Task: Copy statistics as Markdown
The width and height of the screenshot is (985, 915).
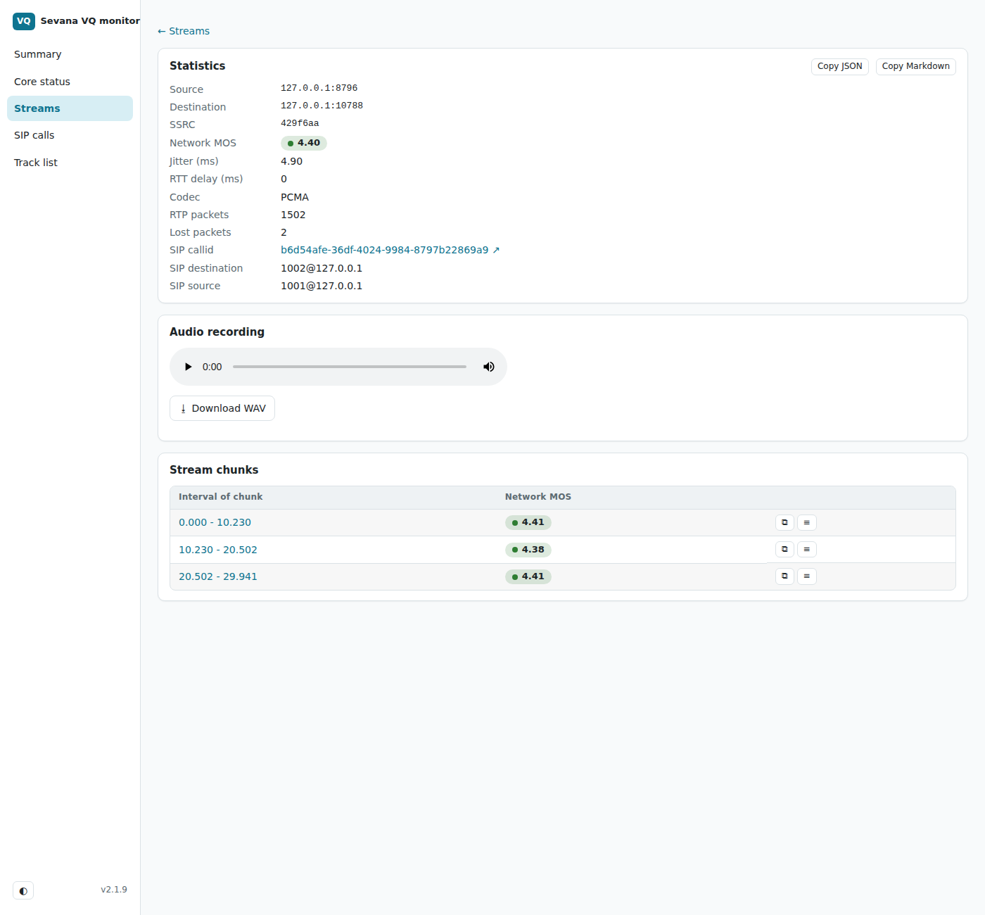Action: [915, 66]
